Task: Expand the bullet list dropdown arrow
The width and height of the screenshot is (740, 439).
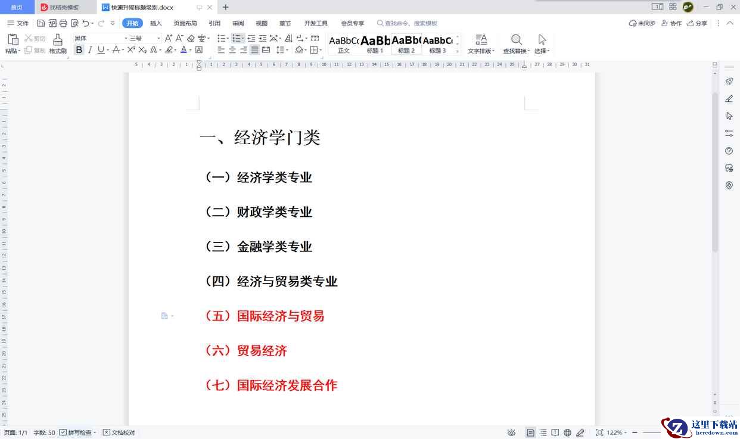Action: tap(228, 39)
